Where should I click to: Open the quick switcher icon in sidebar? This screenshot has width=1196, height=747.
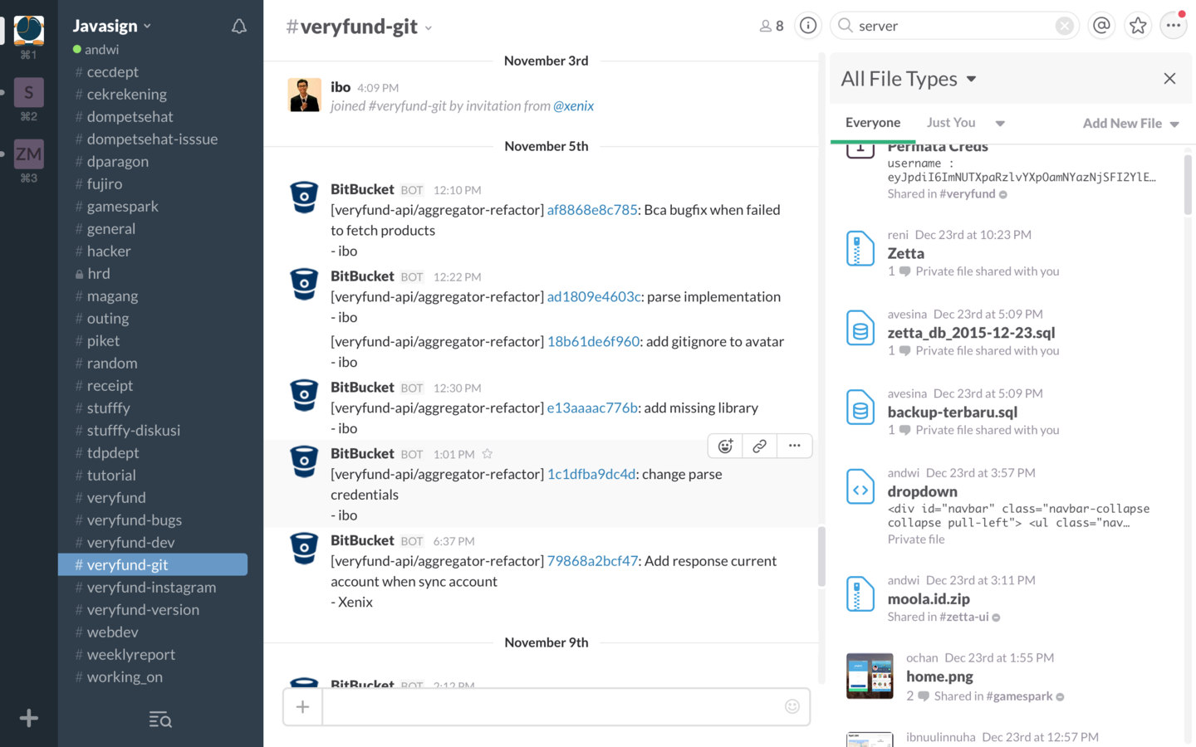click(160, 720)
